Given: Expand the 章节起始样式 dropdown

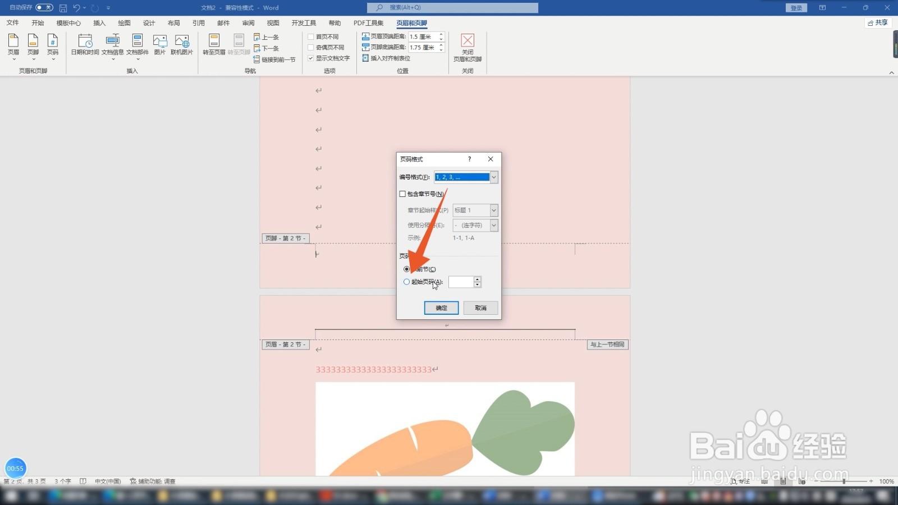Looking at the screenshot, I should click(494, 210).
